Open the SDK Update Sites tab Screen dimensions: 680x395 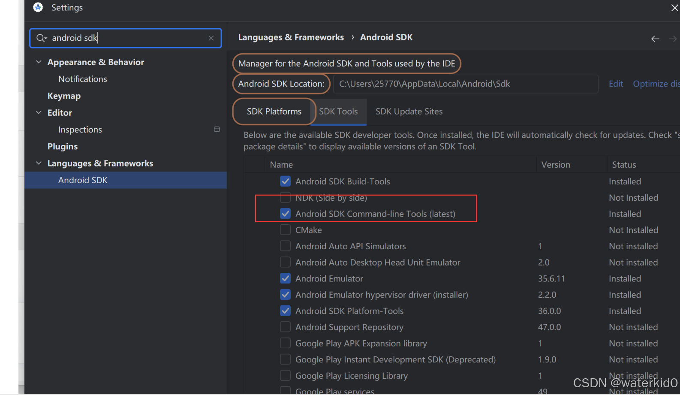pos(409,112)
